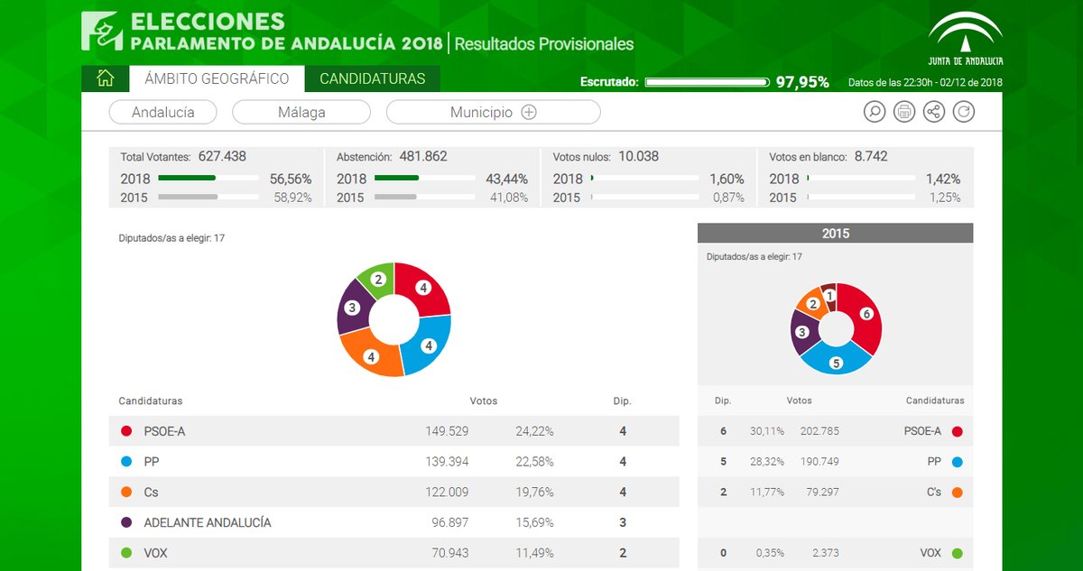Refresh data with the reload icon
The height and width of the screenshot is (571, 1083).
964,112
